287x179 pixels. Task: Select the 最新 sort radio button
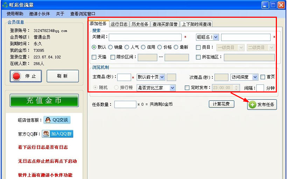pyautogui.click(x=176, y=47)
